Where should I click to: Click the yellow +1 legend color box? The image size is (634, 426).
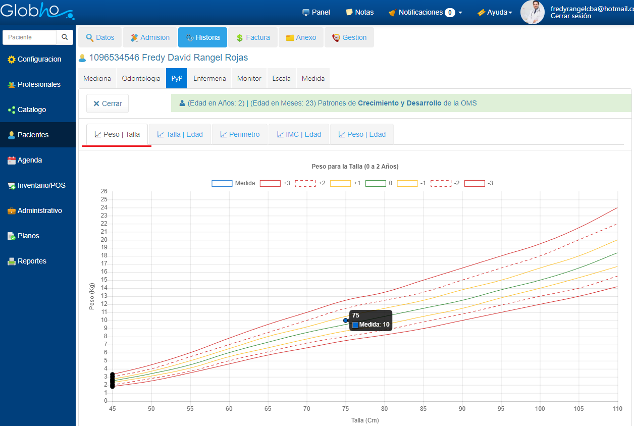coord(340,183)
